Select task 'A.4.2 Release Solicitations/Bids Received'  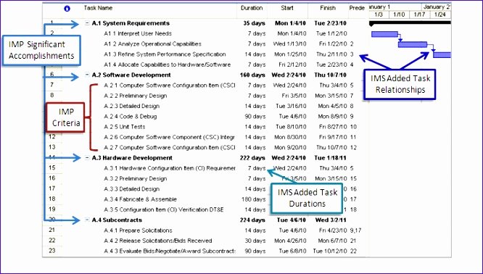click(158, 241)
